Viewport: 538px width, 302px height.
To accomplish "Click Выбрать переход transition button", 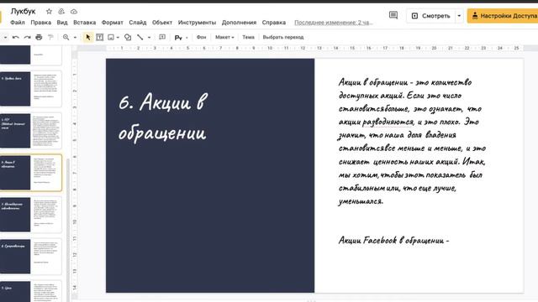I will [x=283, y=37].
